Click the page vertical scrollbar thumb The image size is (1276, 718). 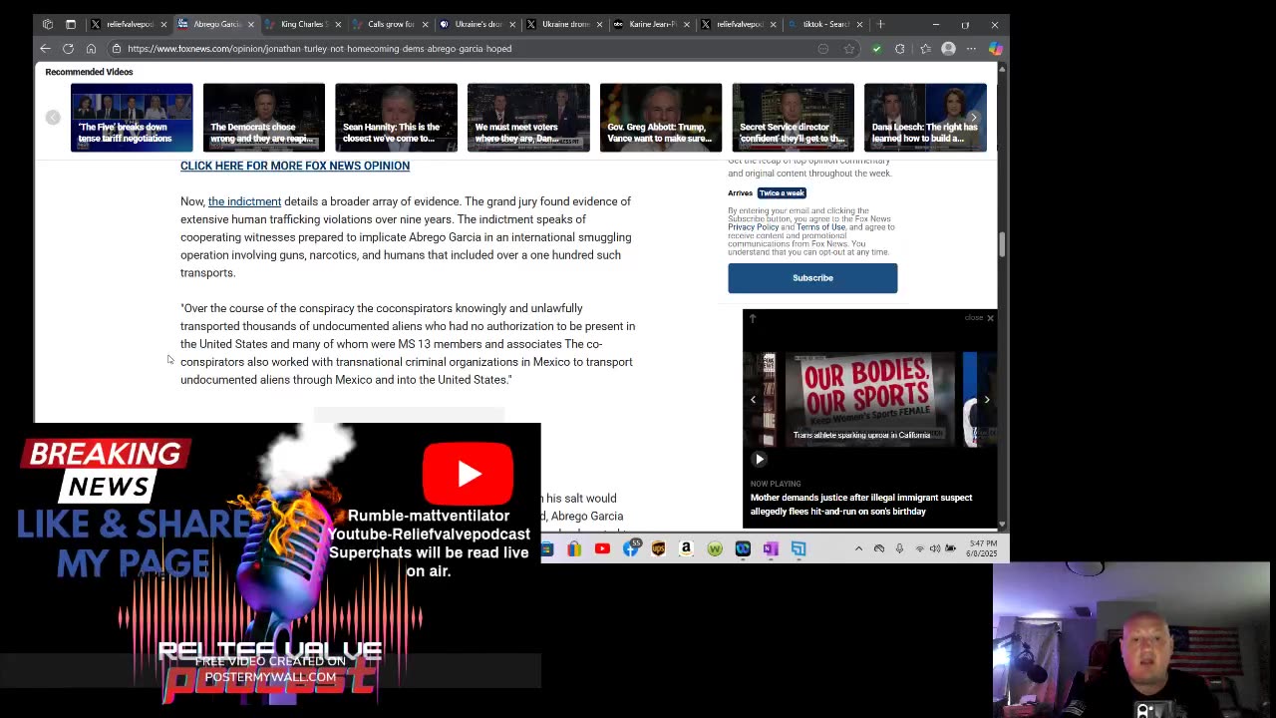click(x=1002, y=244)
